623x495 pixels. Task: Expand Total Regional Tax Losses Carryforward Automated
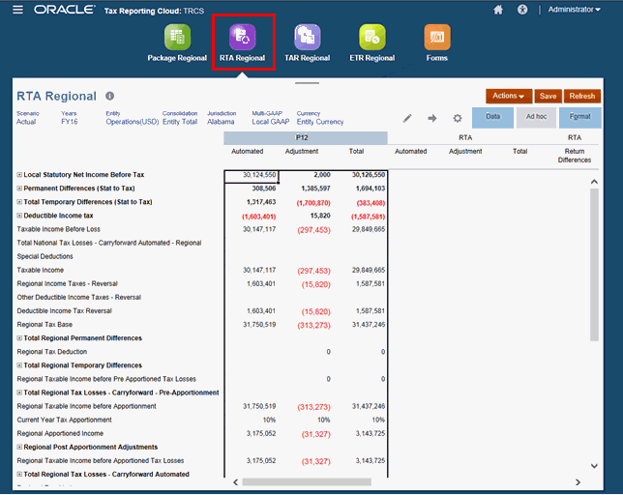click(19, 475)
